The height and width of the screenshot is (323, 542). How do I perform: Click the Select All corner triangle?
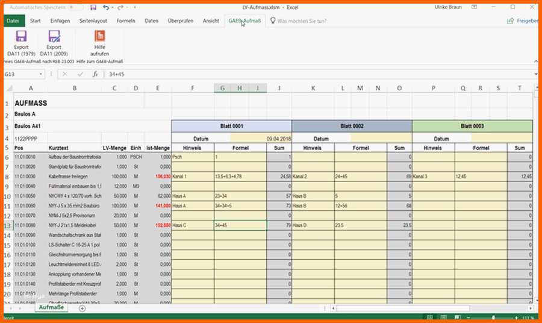coord(8,89)
